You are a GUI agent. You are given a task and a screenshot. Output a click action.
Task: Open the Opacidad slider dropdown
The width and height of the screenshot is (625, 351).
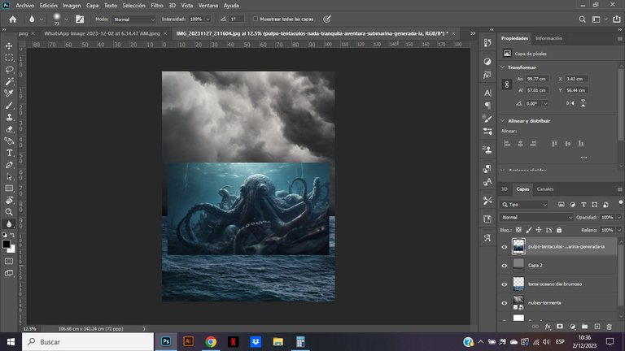point(619,217)
